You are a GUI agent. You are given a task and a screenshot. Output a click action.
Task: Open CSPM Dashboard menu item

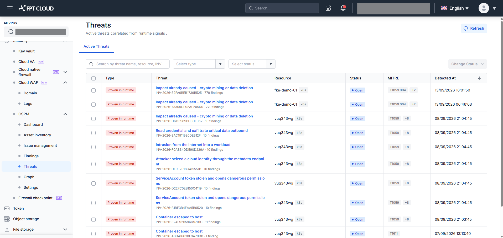pos(33,125)
